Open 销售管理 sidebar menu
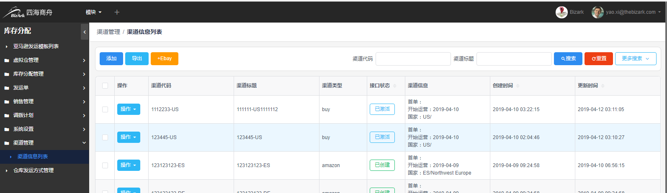Image resolution: width=667 pixels, height=193 pixels. tap(44, 102)
